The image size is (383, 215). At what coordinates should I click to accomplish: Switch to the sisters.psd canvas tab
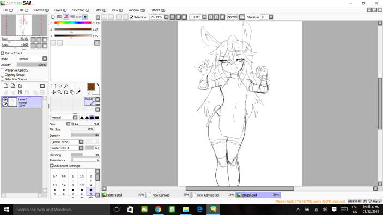pyautogui.click(x=124, y=195)
